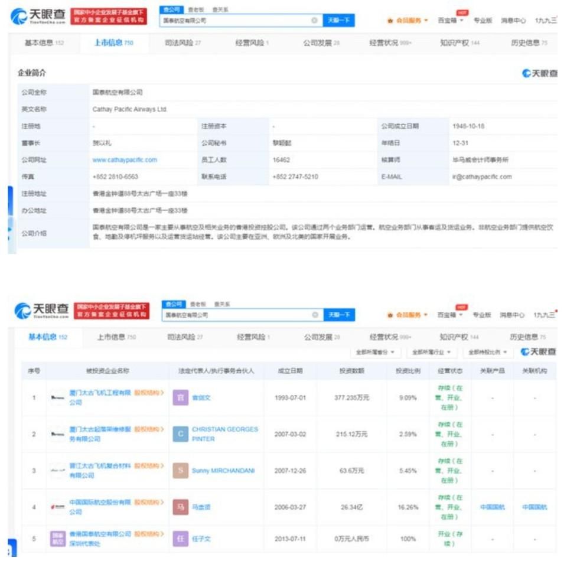567x571 pixels.
Task: Open the 百宝箱 dropdown in the upper header
Action: pos(451,21)
